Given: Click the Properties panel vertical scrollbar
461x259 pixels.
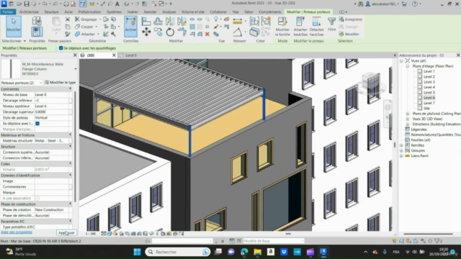Looking at the screenshot, I should pyautogui.click(x=75, y=147).
